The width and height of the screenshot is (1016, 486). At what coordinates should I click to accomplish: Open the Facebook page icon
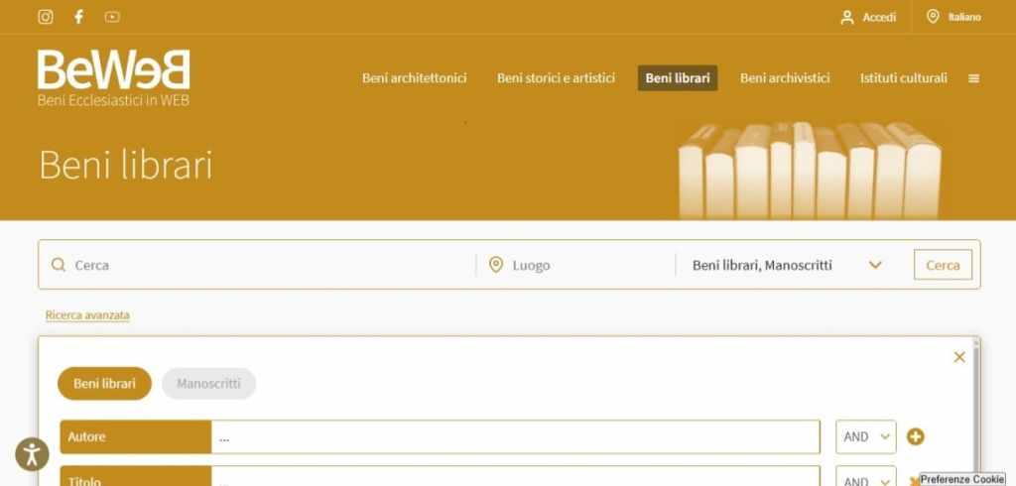pyautogui.click(x=78, y=17)
